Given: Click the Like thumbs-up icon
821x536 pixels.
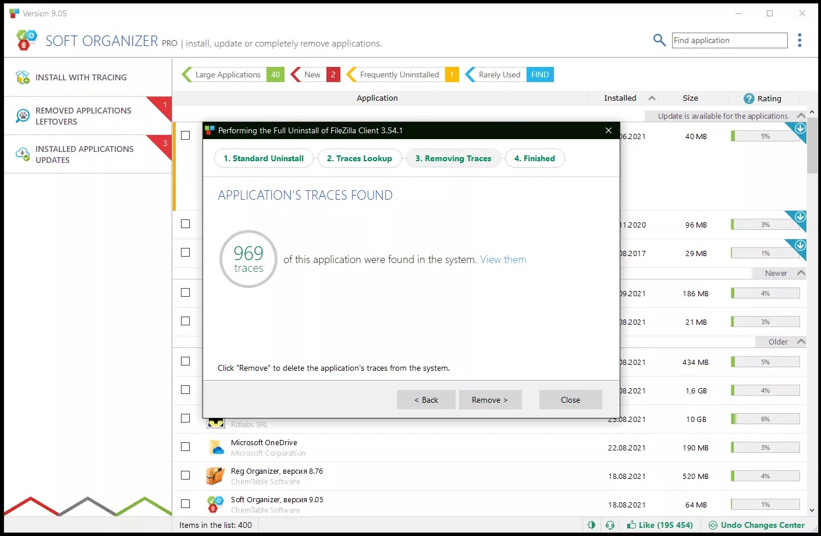Looking at the screenshot, I should pyautogui.click(x=631, y=525).
